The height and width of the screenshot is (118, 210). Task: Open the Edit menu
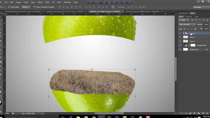coord(11,2)
